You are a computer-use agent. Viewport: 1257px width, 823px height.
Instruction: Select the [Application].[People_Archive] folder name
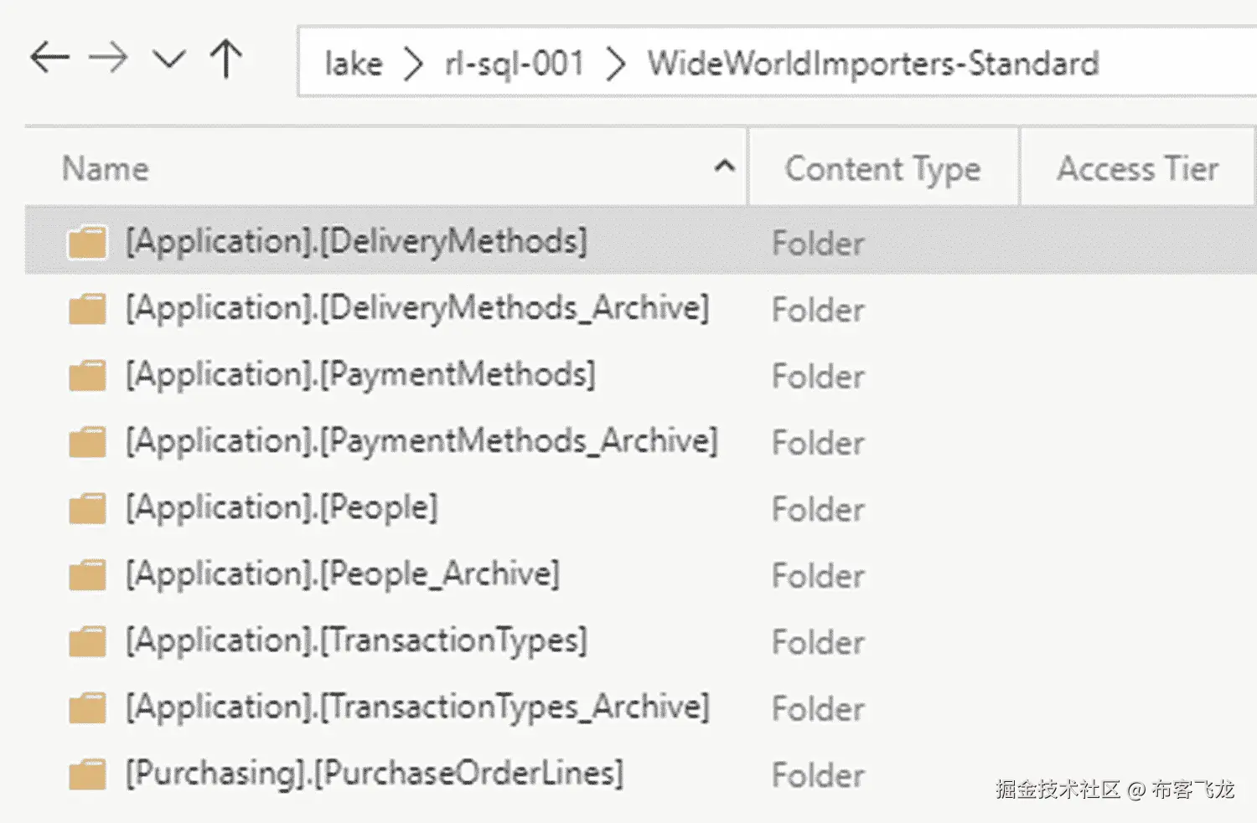coord(342,574)
